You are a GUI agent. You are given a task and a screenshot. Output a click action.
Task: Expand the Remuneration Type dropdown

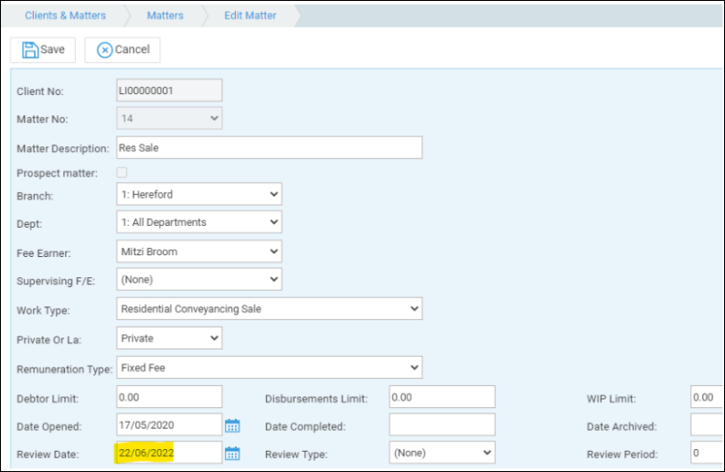click(270, 368)
